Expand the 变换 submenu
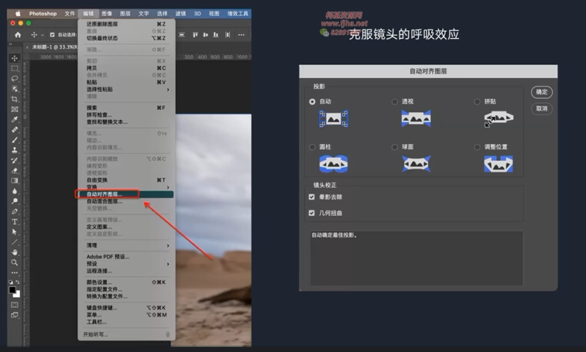This screenshot has height=352, width=586. (124, 186)
